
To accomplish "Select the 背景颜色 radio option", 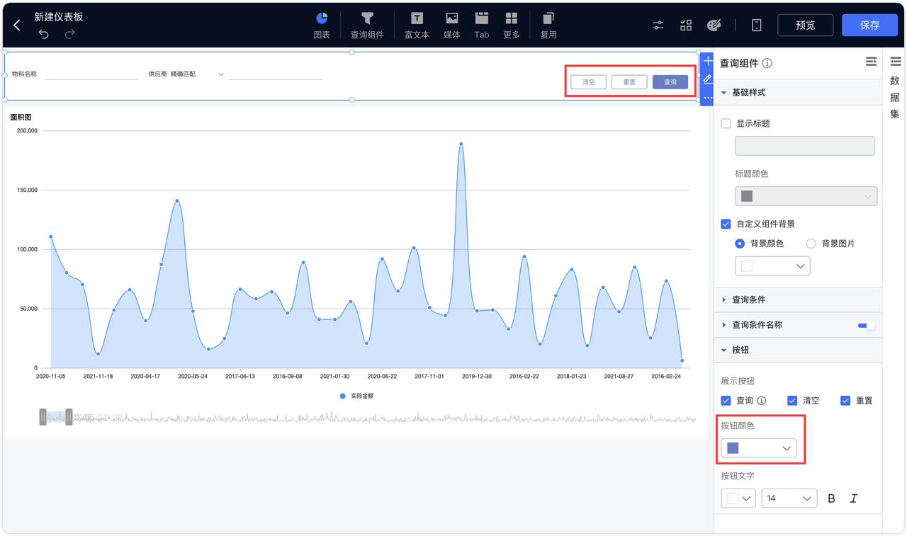I will point(740,244).
